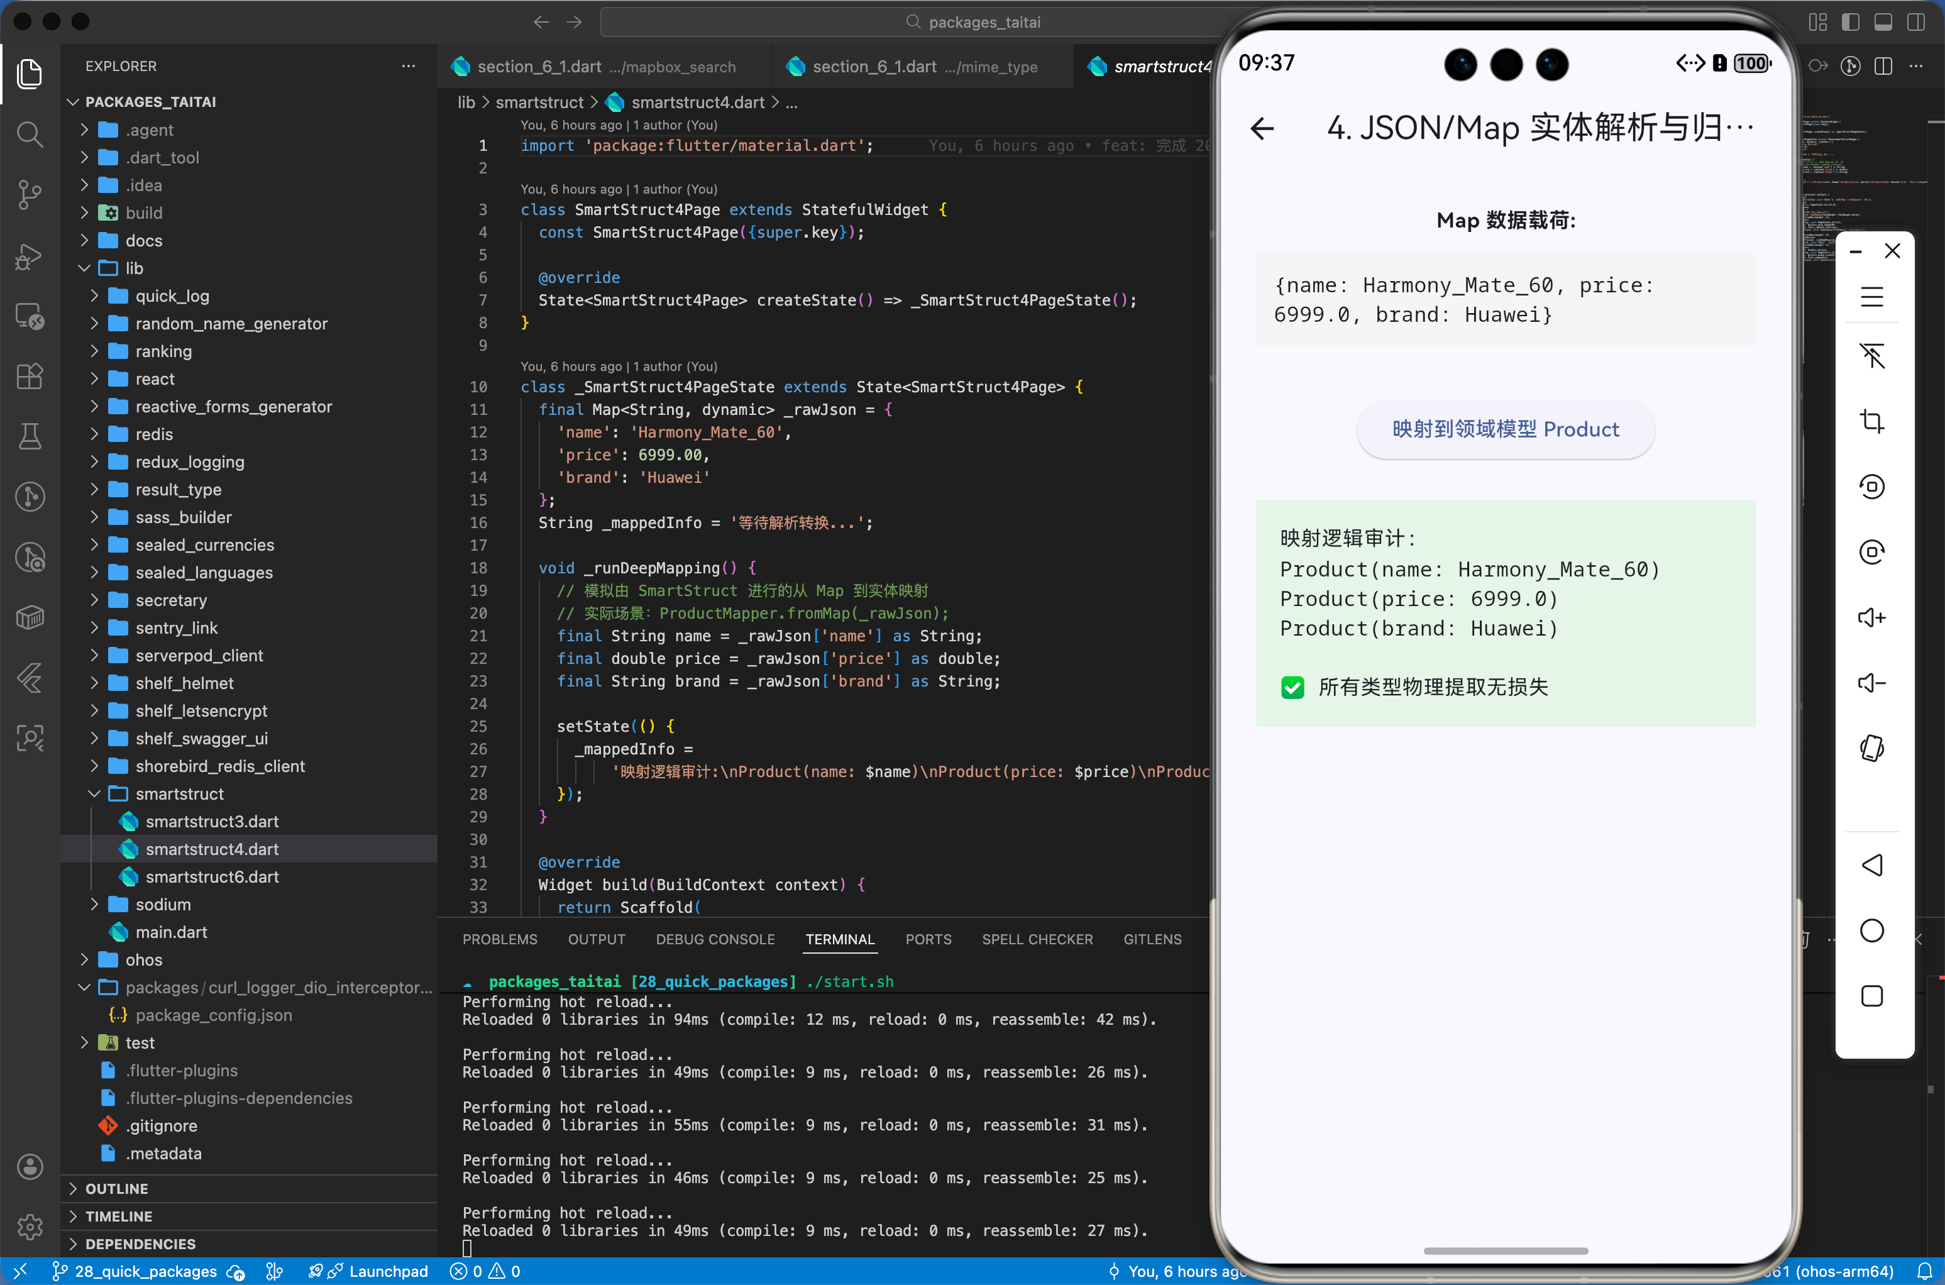This screenshot has height=1285, width=1945.
Task: Open the Run and Debug view
Action: [x=30, y=256]
